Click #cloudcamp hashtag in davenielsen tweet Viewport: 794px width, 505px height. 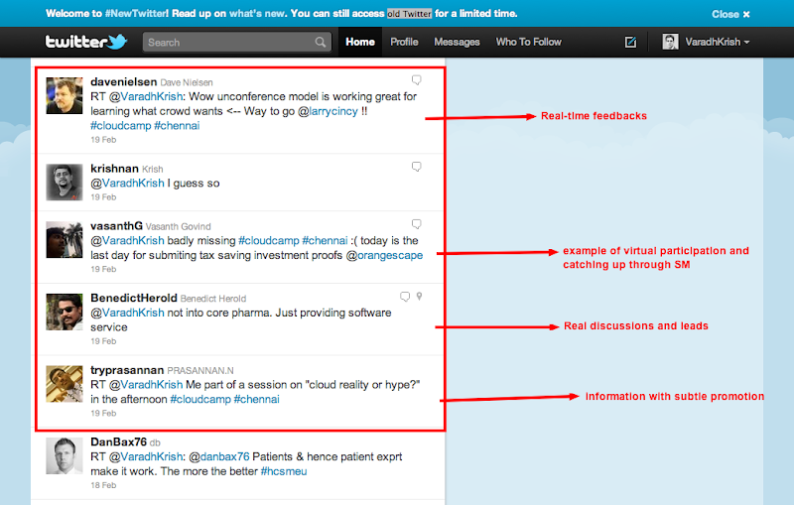(120, 125)
